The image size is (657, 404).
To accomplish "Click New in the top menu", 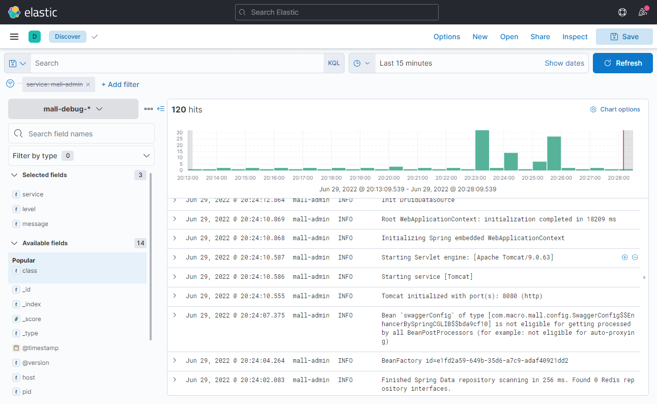I will pyautogui.click(x=480, y=37).
